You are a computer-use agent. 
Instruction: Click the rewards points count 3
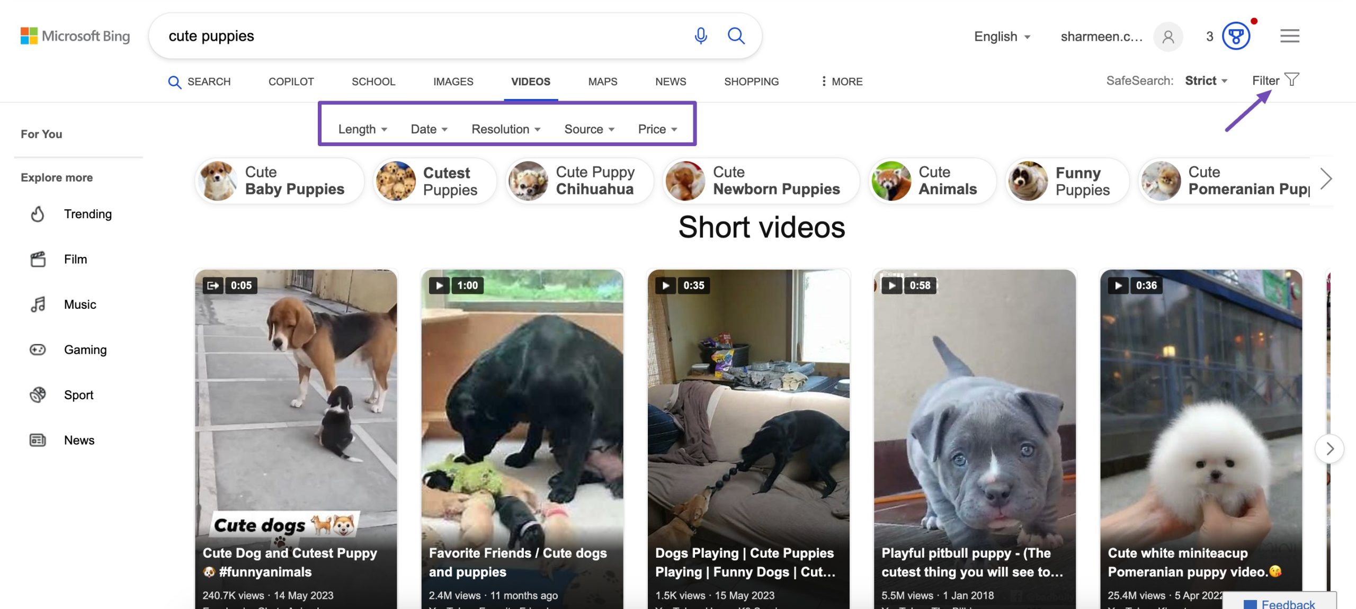tap(1210, 37)
